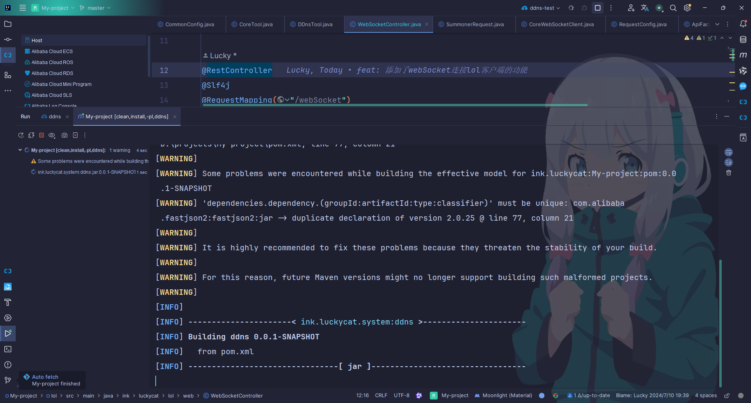Open the Maven 'm' tool window
This screenshot has width=751, height=403.
(743, 55)
